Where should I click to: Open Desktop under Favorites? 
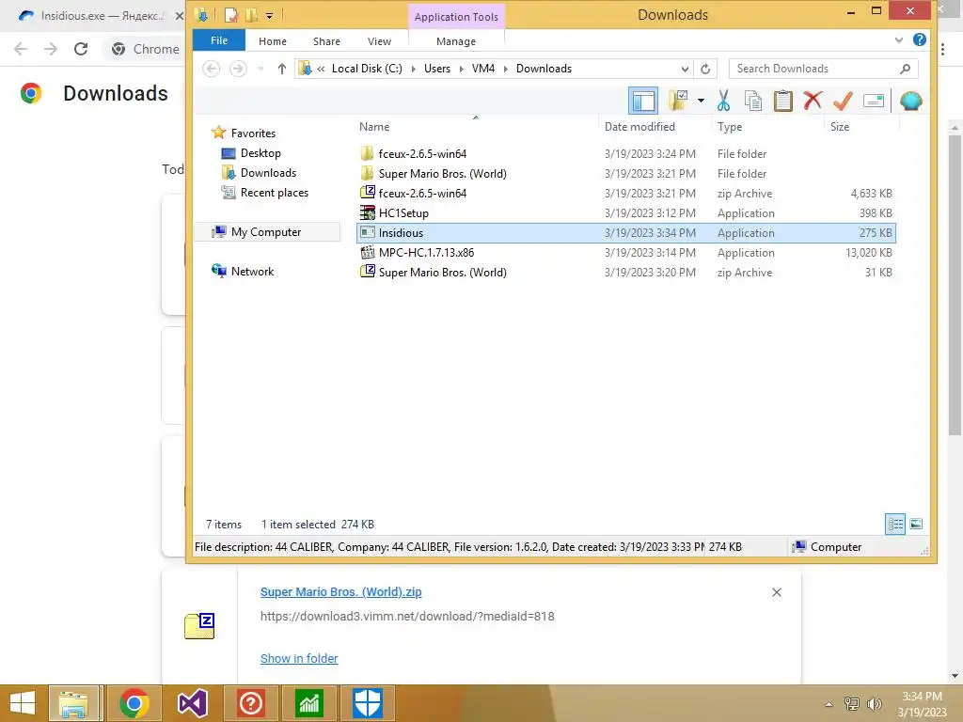260,153
